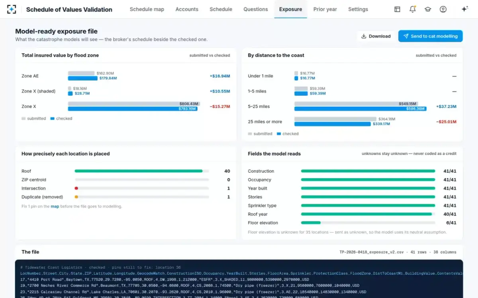Click the +$10.55M difference value
Viewport: 478px width, 298px height.
[220, 91]
